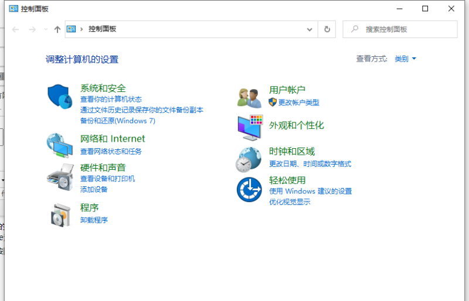
Task: Refresh the control panel view
Action: [x=327, y=29]
